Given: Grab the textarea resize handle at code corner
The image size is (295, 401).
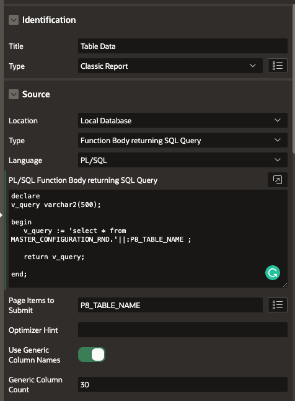Looking at the screenshot, I should tap(285, 285).
